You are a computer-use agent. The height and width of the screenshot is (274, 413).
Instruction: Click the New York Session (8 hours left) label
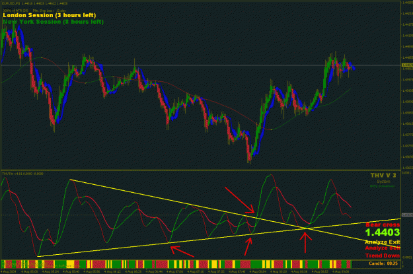54,22
